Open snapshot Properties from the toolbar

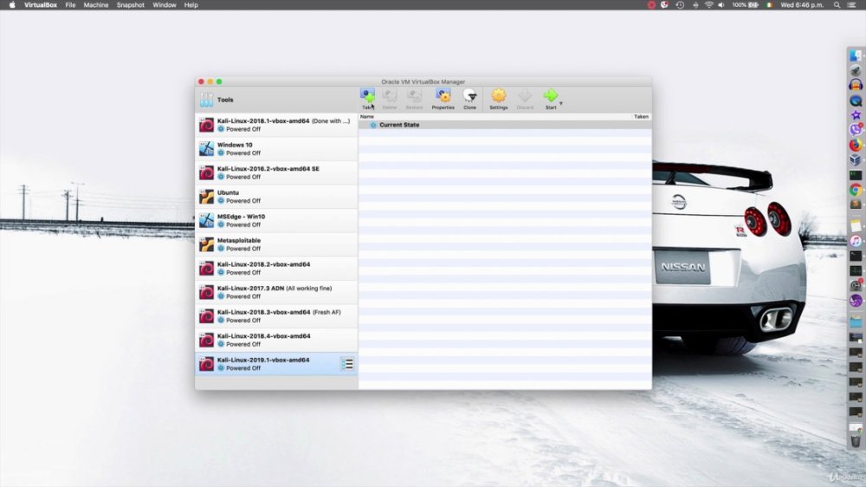tap(443, 99)
